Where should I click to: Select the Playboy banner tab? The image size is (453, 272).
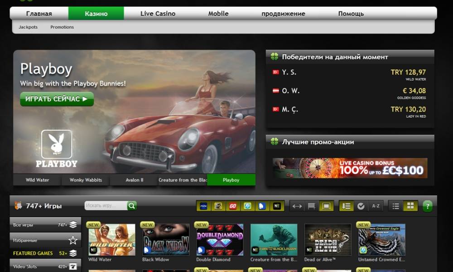(x=231, y=180)
